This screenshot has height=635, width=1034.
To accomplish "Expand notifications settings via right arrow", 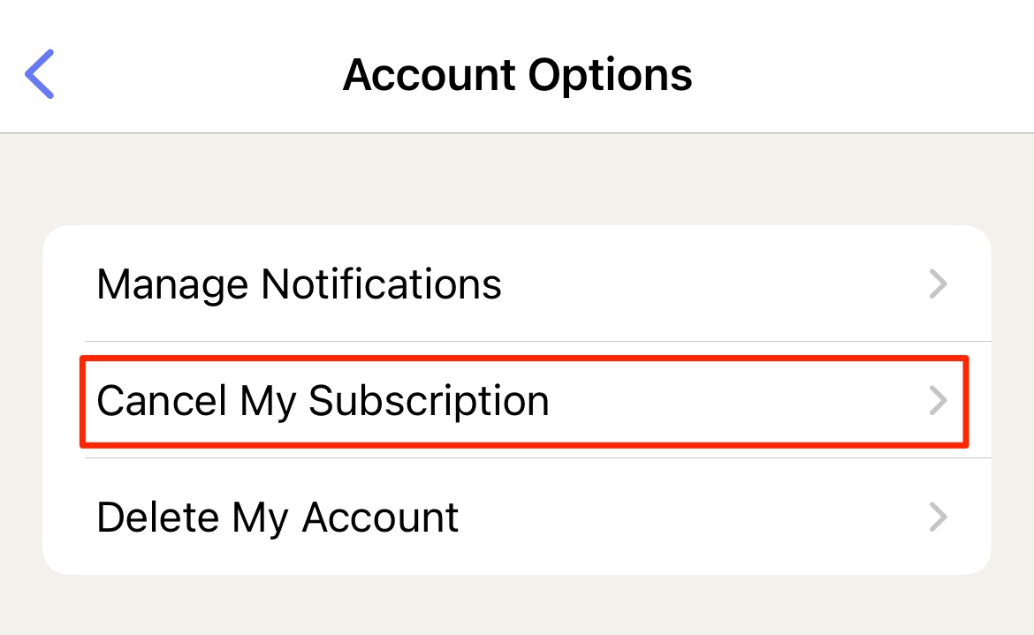I will click(938, 283).
